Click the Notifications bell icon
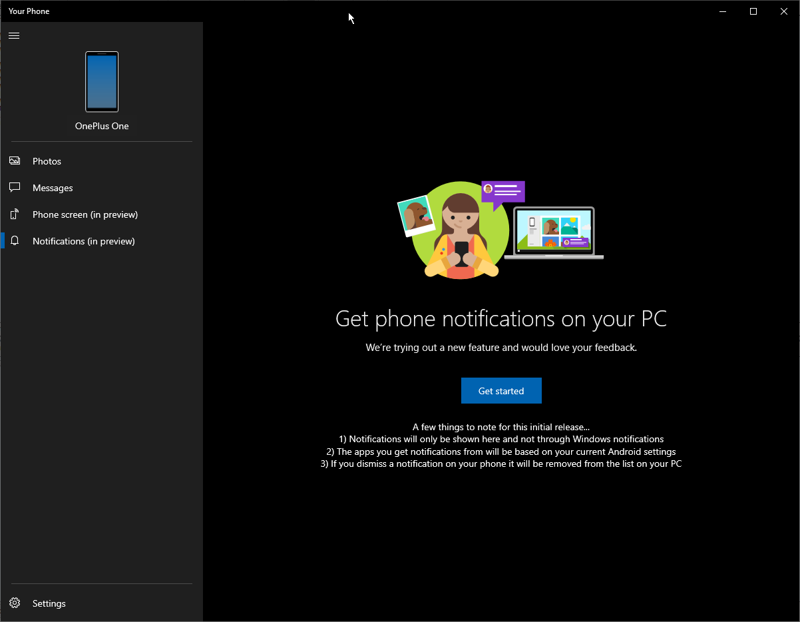The width and height of the screenshot is (800, 622). [x=15, y=241]
